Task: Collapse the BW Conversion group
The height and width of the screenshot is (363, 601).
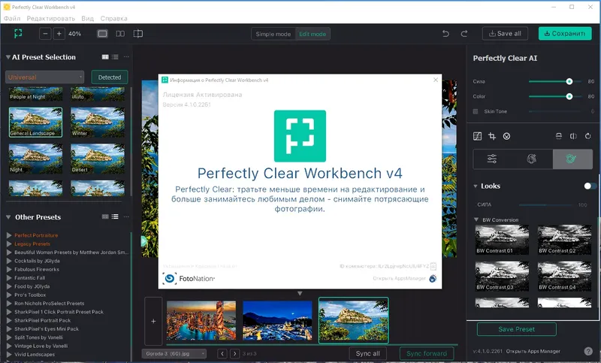Action: [x=476, y=219]
